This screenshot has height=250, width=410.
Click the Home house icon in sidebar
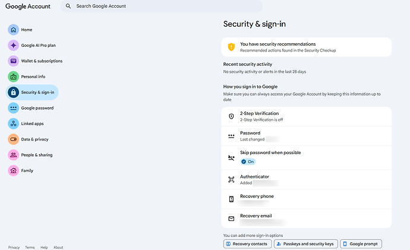coord(13,30)
